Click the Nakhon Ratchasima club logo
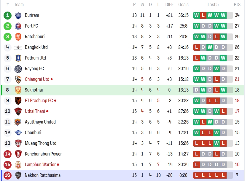245x181 pixels. click(x=18, y=175)
